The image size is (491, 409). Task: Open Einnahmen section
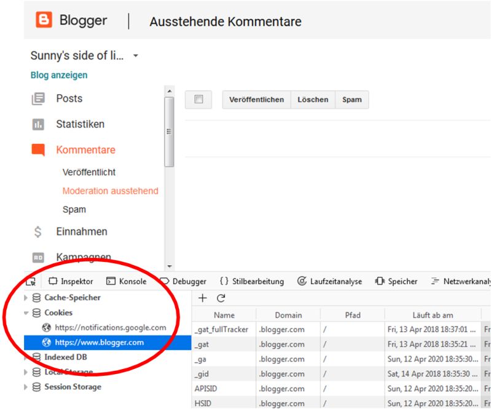coord(82,232)
